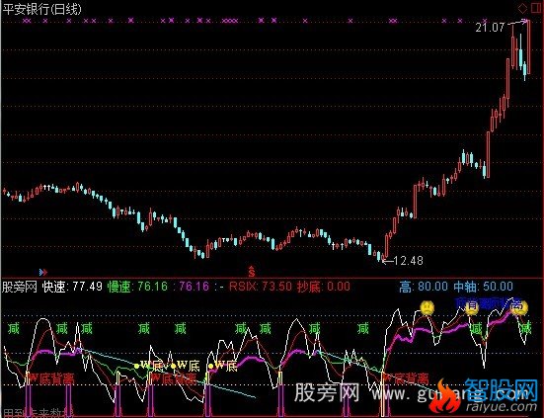
Task: Click the 快速: 77.49 indicator value
Action: click(x=72, y=287)
